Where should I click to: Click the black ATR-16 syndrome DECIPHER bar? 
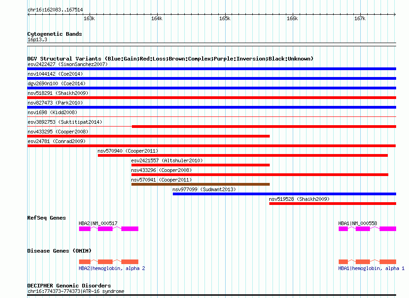point(211,295)
